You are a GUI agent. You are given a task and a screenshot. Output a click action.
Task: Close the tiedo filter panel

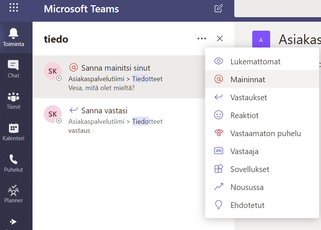click(220, 39)
